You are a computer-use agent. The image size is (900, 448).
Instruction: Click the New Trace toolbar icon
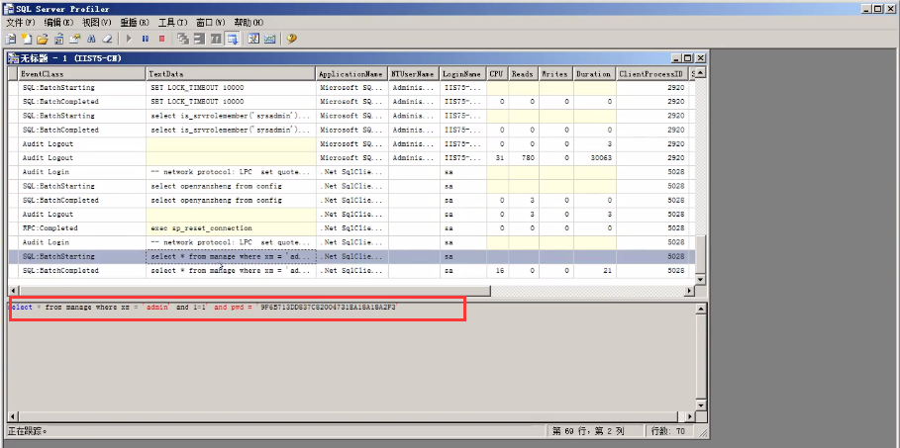pos(11,39)
